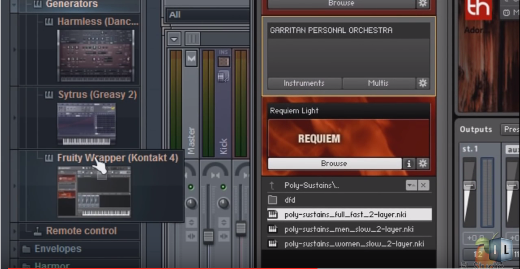Open the Sytrus plugin thumbnail
The width and height of the screenshot is (520, 269).
coord(86,124)
